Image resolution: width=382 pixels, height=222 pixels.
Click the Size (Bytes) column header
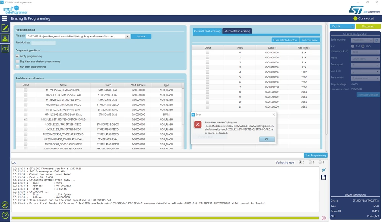pyautogui.click(x=304, y=48)
